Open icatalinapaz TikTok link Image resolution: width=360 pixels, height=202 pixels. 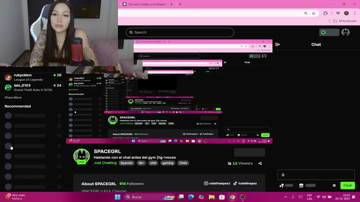point(245,183)
